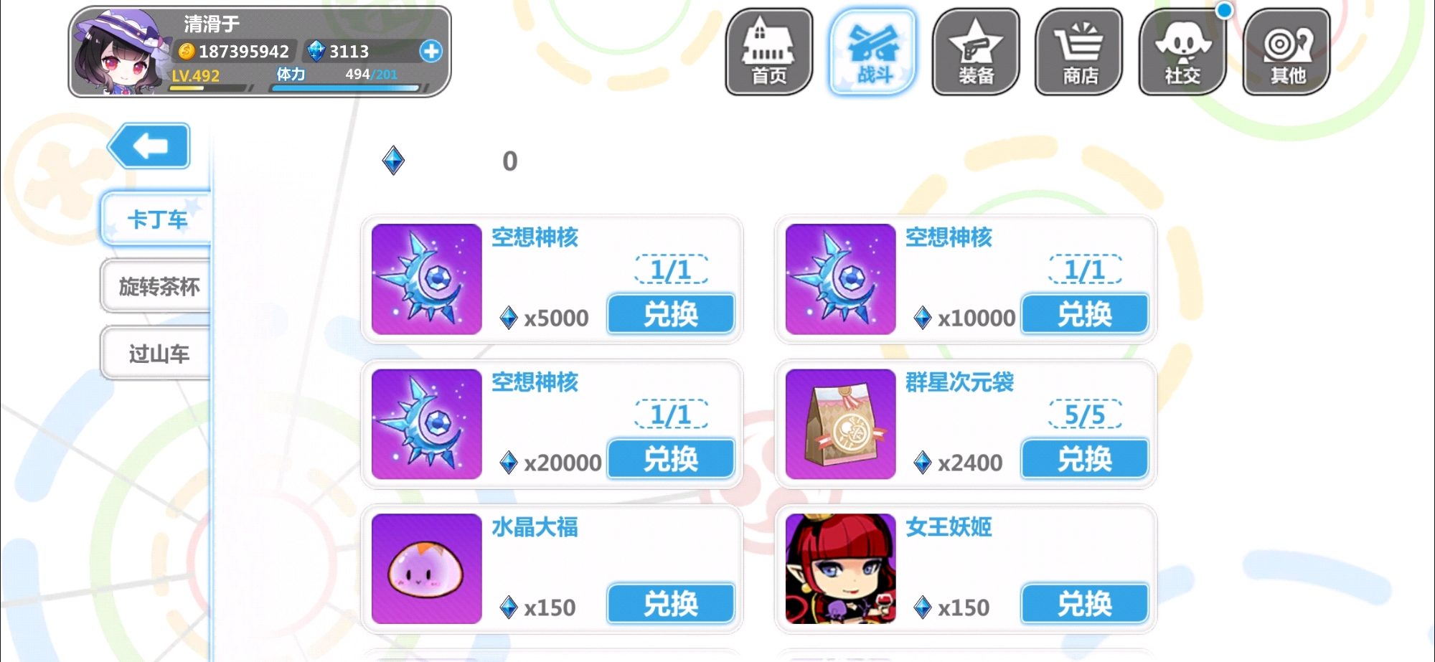This screenshot has width=1435, height=662.
Task: Switch to the 卡丁车 tab
Action: click(156, 219)
